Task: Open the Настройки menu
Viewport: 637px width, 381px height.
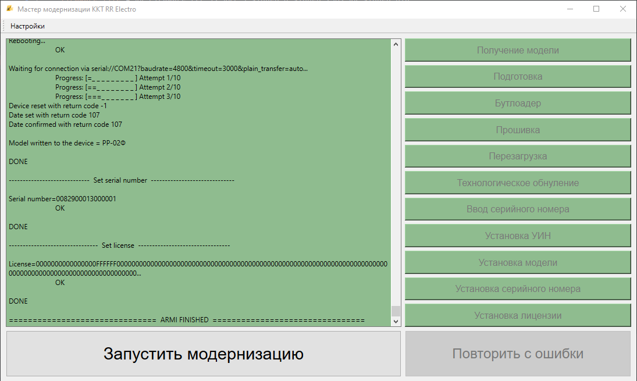Action: coord(27,26)
